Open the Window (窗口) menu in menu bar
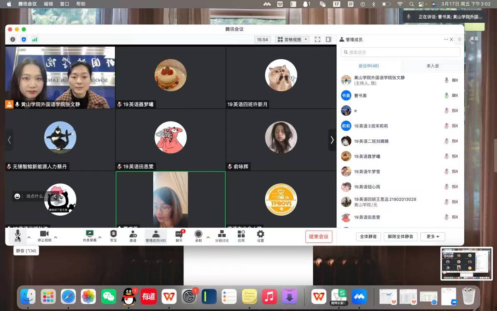 point(65,4)
